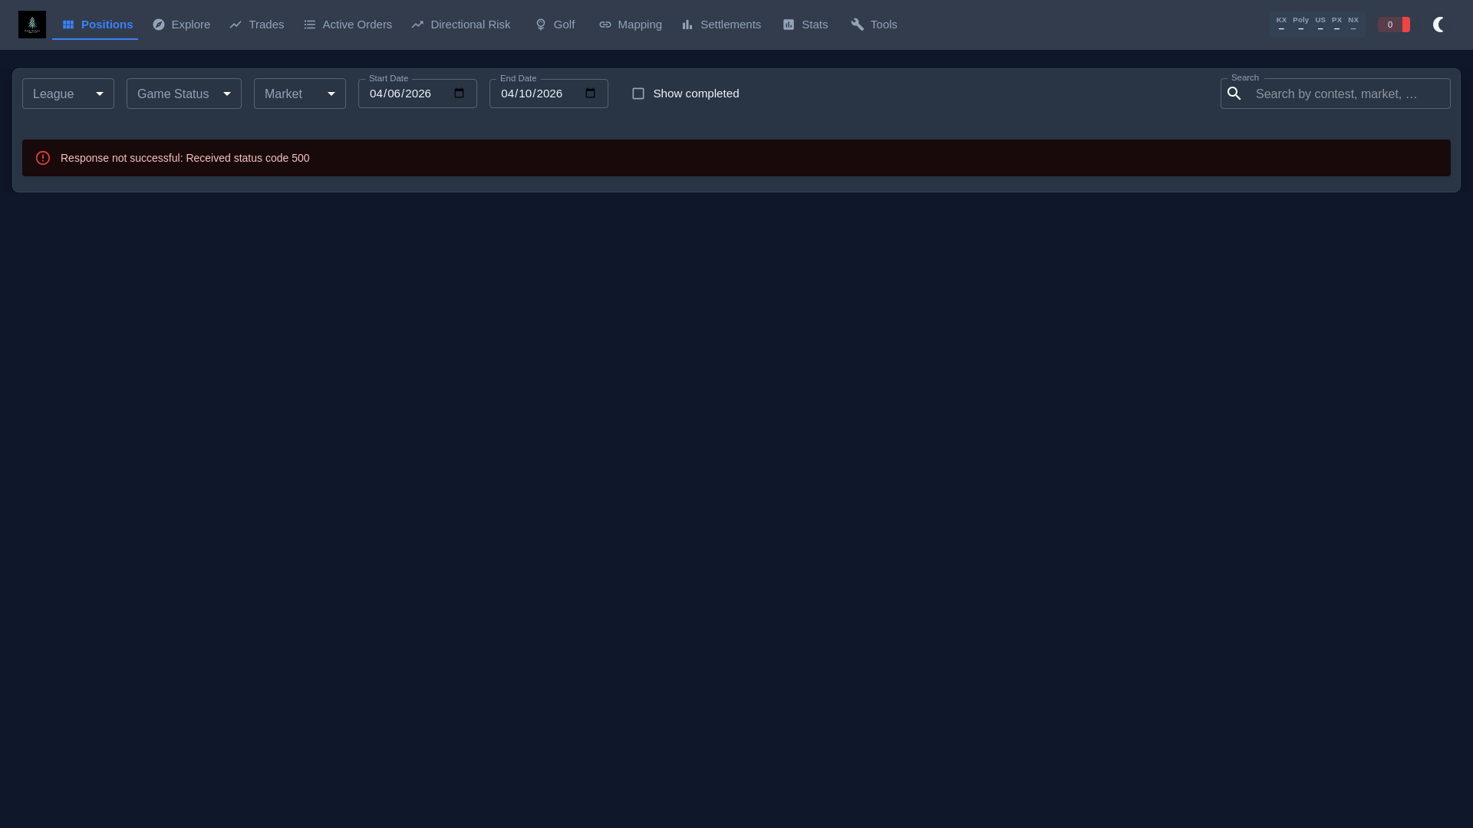Open the Game Status dropdown
The image size is (1473, 828).
pos(184,94)
